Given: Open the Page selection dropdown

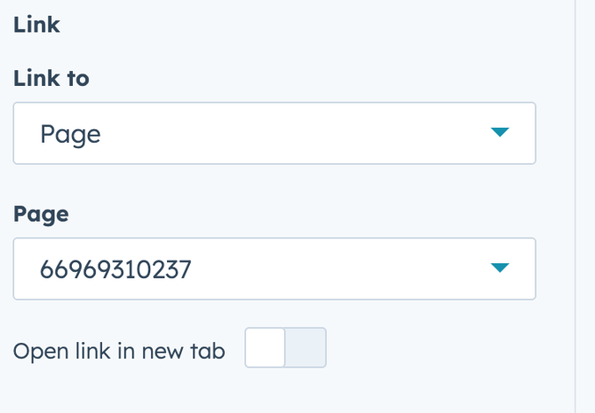Looking at the screenshot, I should (x=274, y=268).
